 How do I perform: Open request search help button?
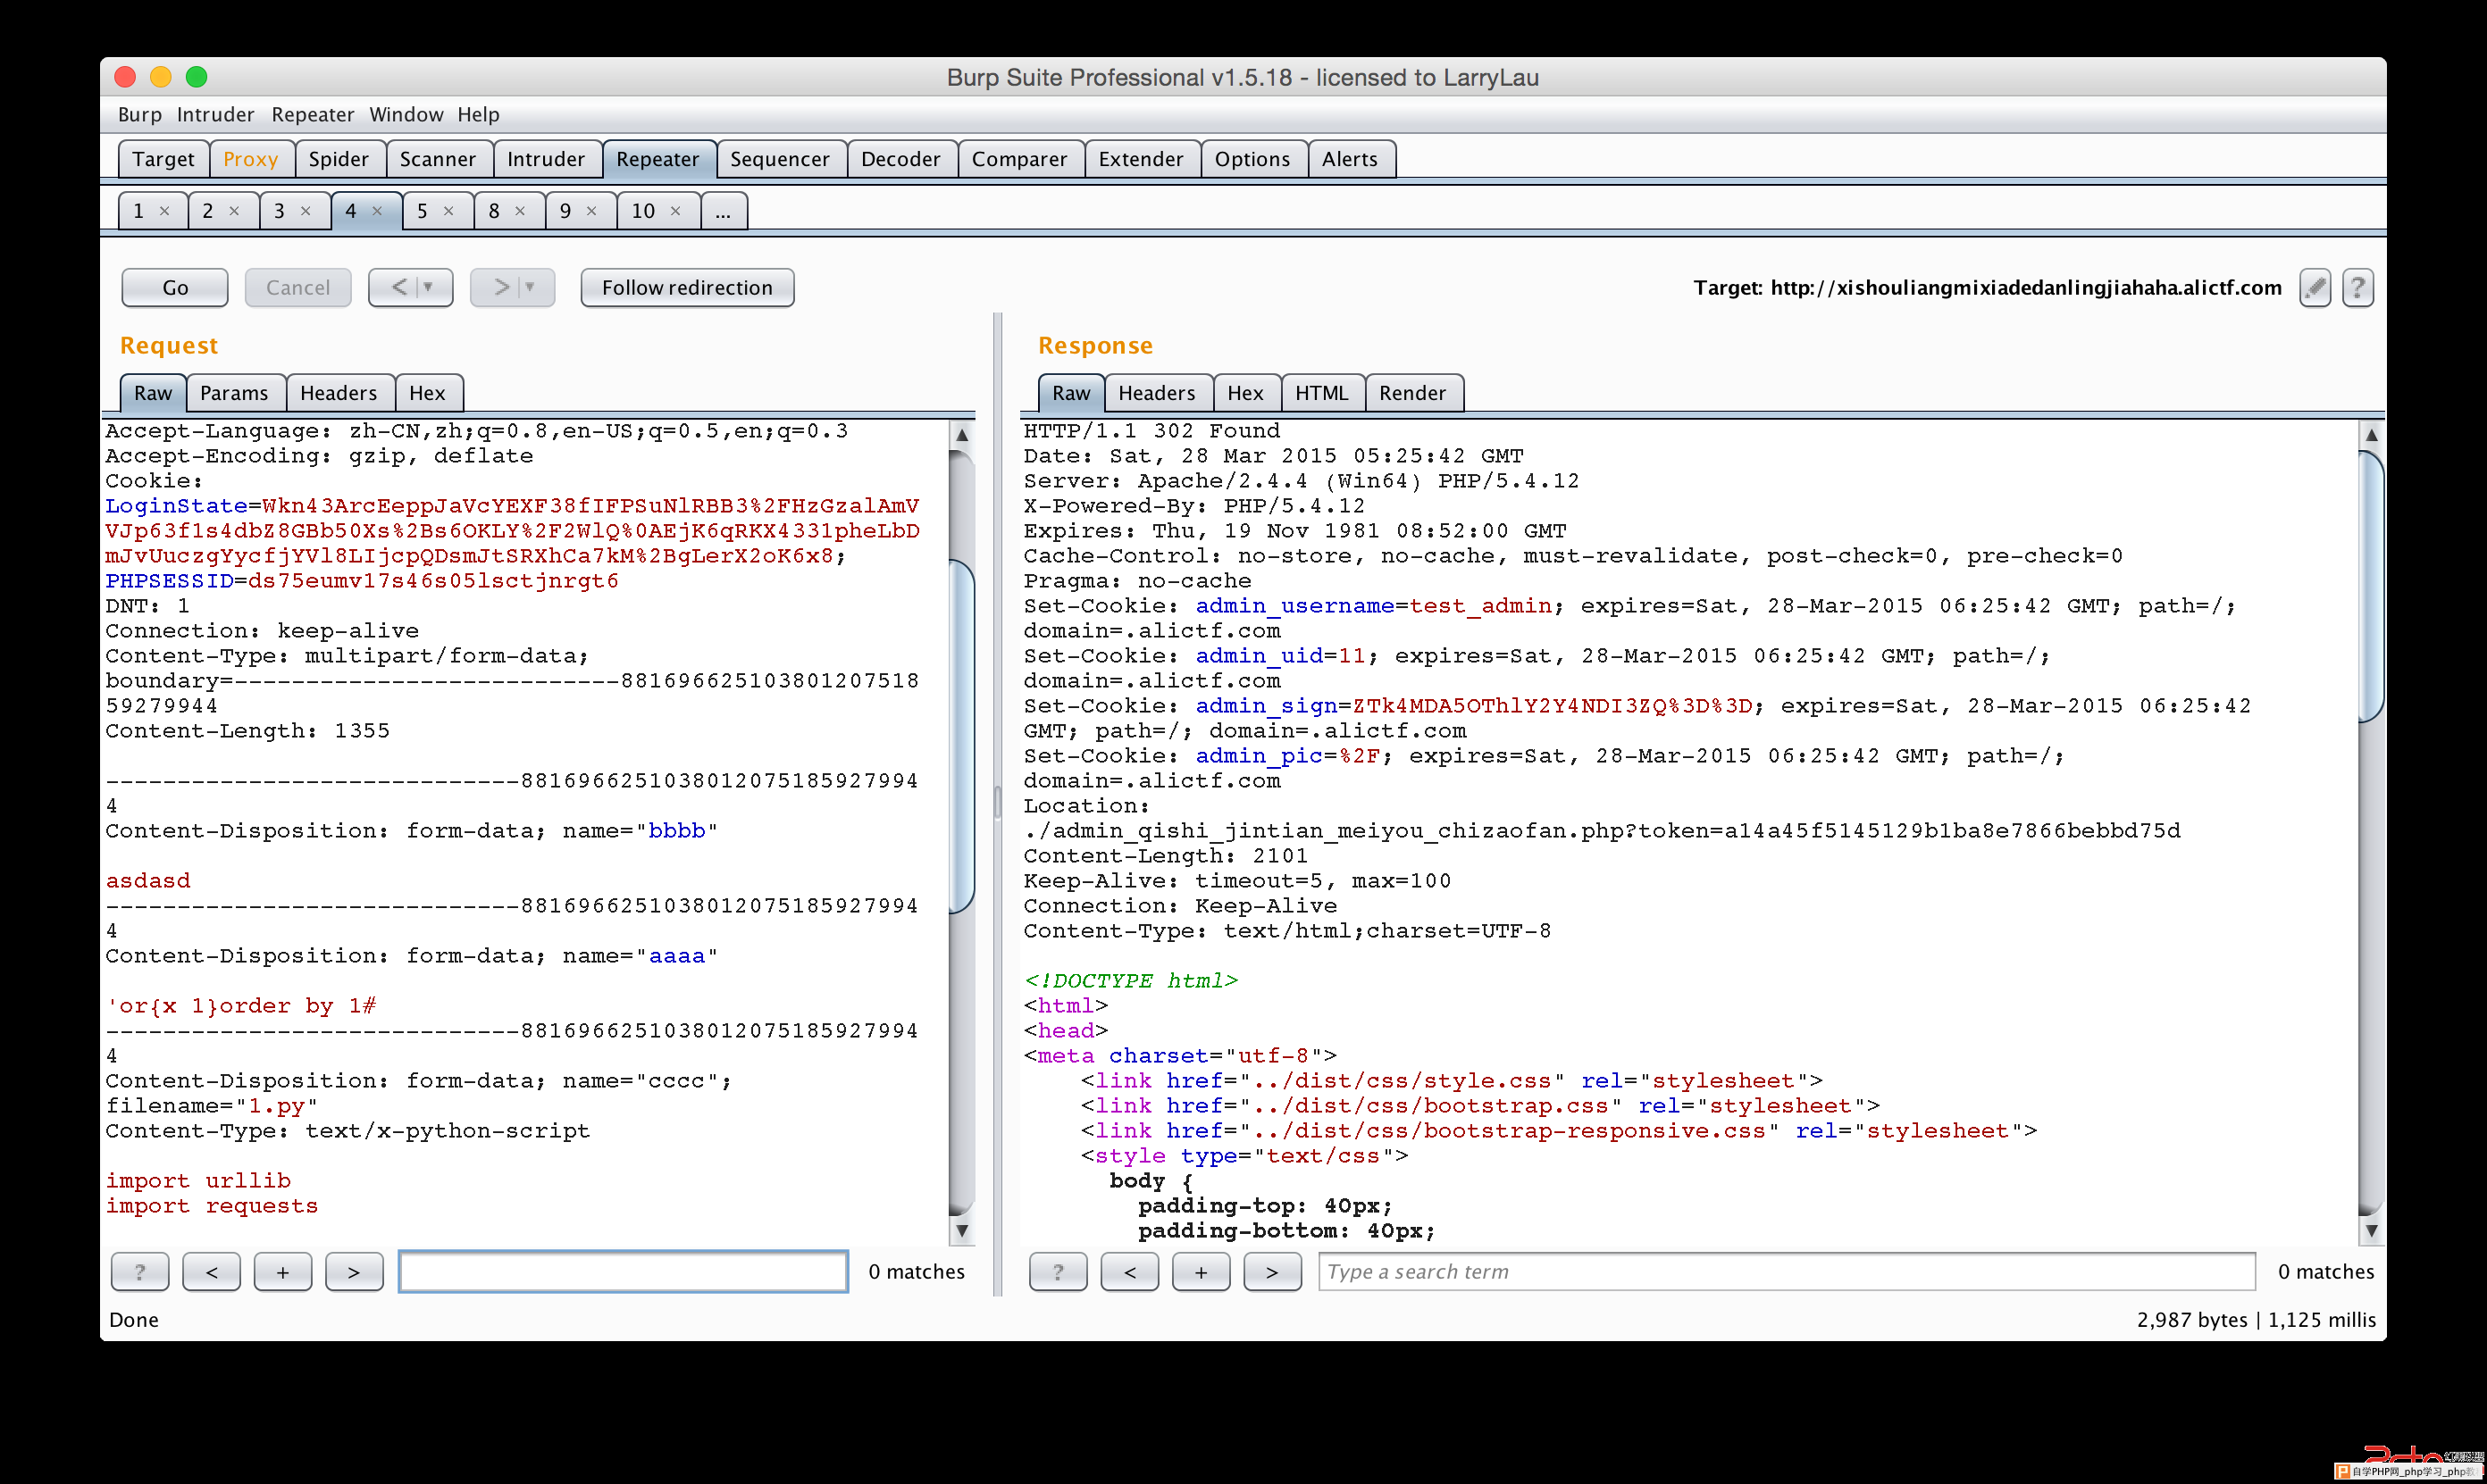pyautogui.click(x=140, y=1271)
